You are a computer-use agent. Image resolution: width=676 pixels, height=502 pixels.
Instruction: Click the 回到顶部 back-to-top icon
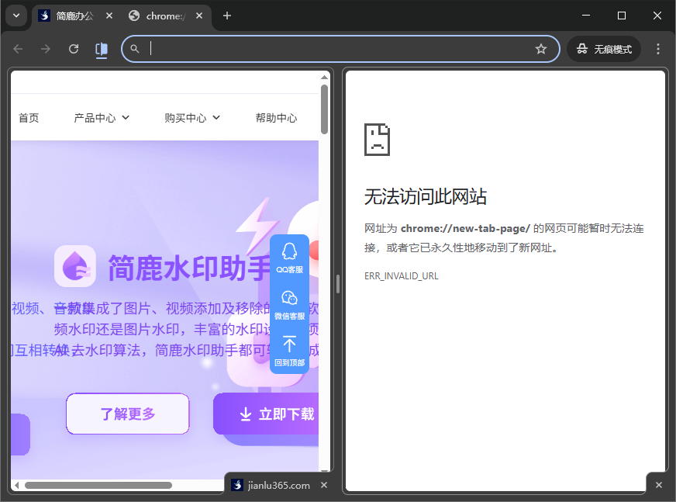click(289, 345)
